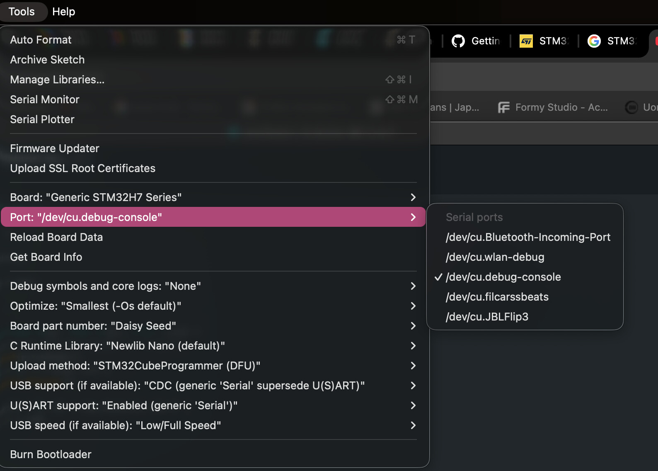Pick /dev/cu.JBLFlip3 from serial ports

(x=487, y=317)
